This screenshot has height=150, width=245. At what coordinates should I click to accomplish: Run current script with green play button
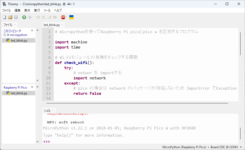24,17
